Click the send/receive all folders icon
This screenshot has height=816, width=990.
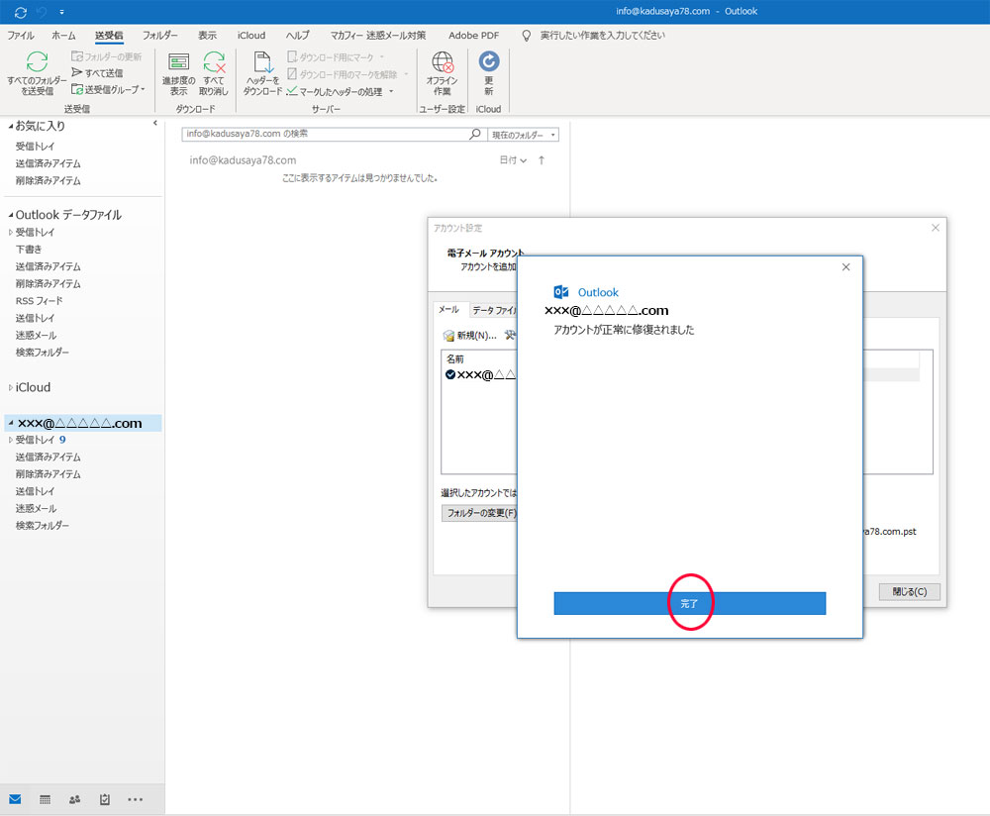click(37, 62)
